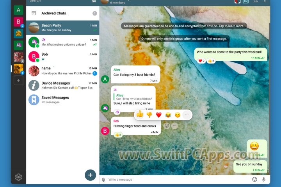Open settings with the gear icon

(18, 177)
